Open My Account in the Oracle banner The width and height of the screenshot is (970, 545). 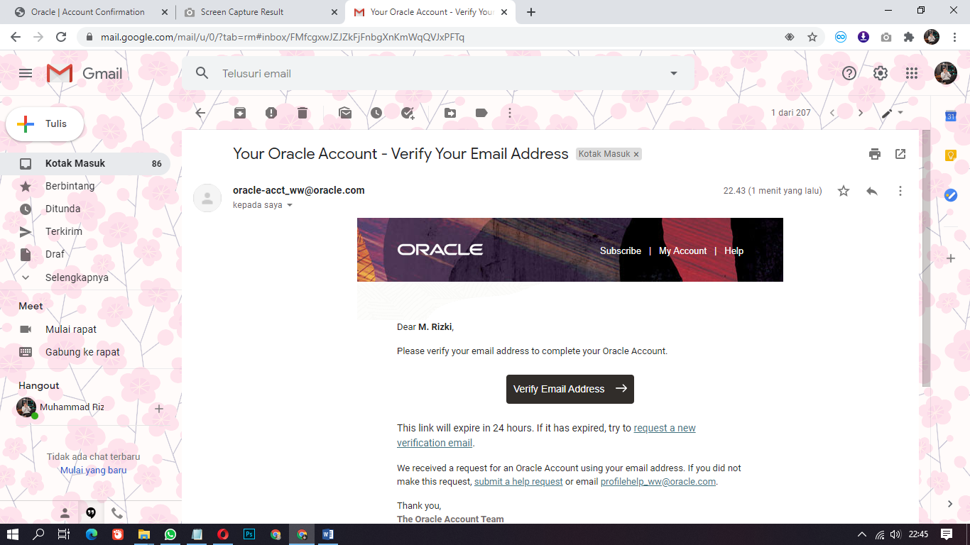(682, 251)
